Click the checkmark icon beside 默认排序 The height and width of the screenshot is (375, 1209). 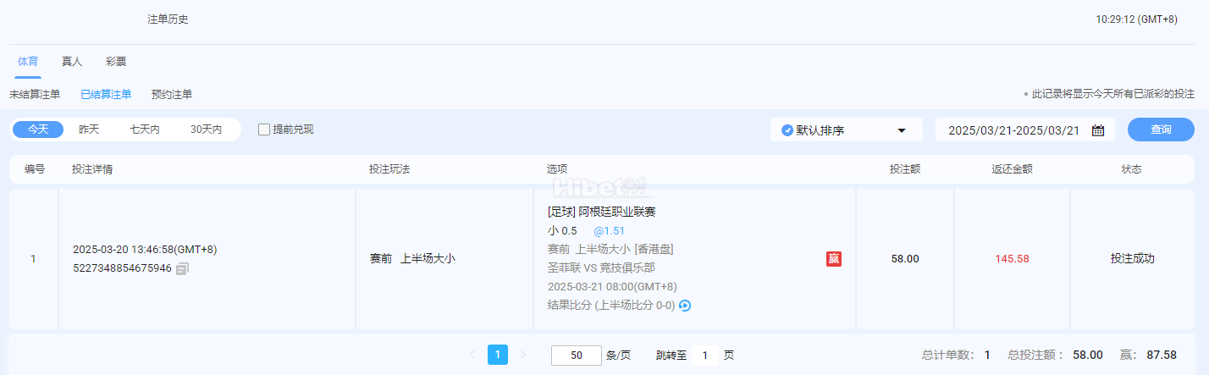tap(787, 130)
